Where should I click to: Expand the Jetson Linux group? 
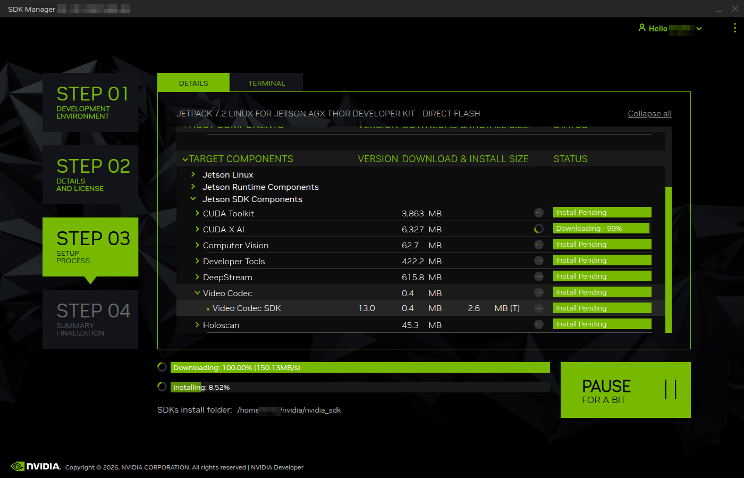[193, 174]
